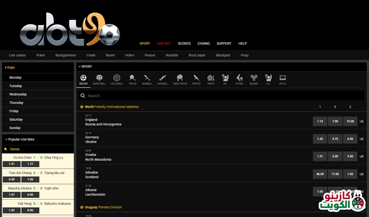Open the Dota 2 laptop icon
369x217 pixels.
pos(283,79)
